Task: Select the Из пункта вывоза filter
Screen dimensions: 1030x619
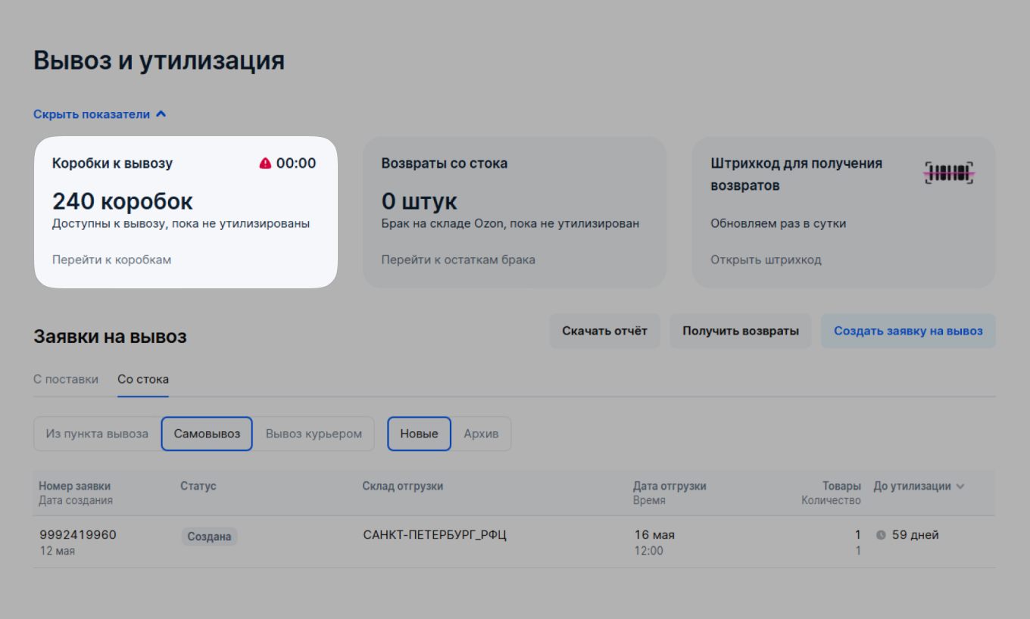Action: (x=97, y=434)
